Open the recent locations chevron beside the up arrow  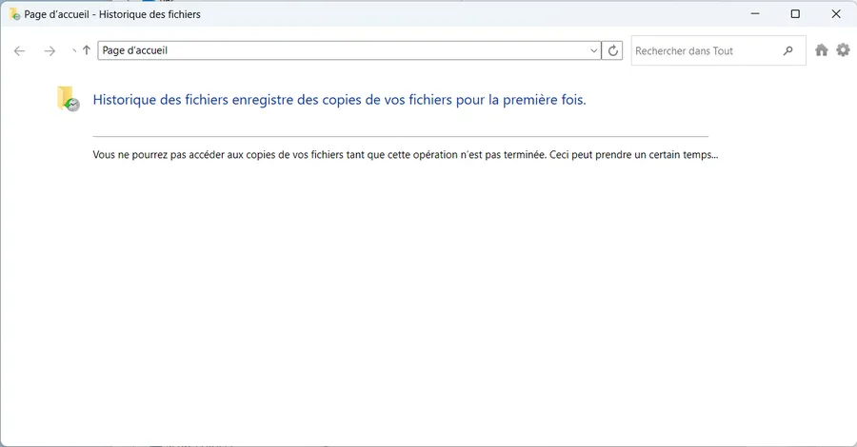(x=73, y=50)
